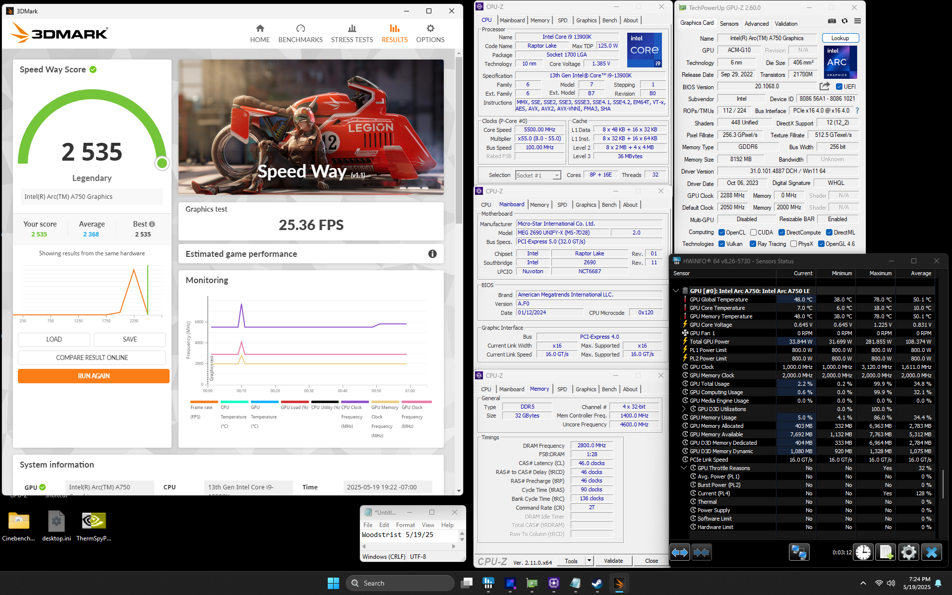Open the Format menu in Notepad
This screenshot has width=952, height=595.
click(x=405, y=525)
